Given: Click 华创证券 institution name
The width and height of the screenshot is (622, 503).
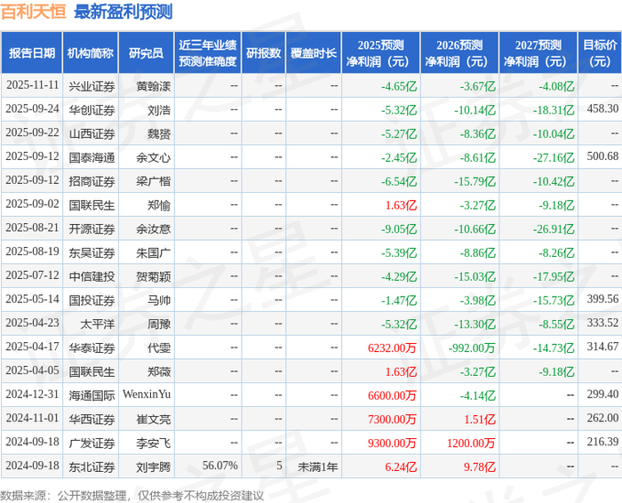Looking at the screenshot, I should pos(92,110).
